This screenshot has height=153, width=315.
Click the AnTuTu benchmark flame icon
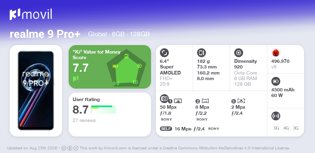276,53
